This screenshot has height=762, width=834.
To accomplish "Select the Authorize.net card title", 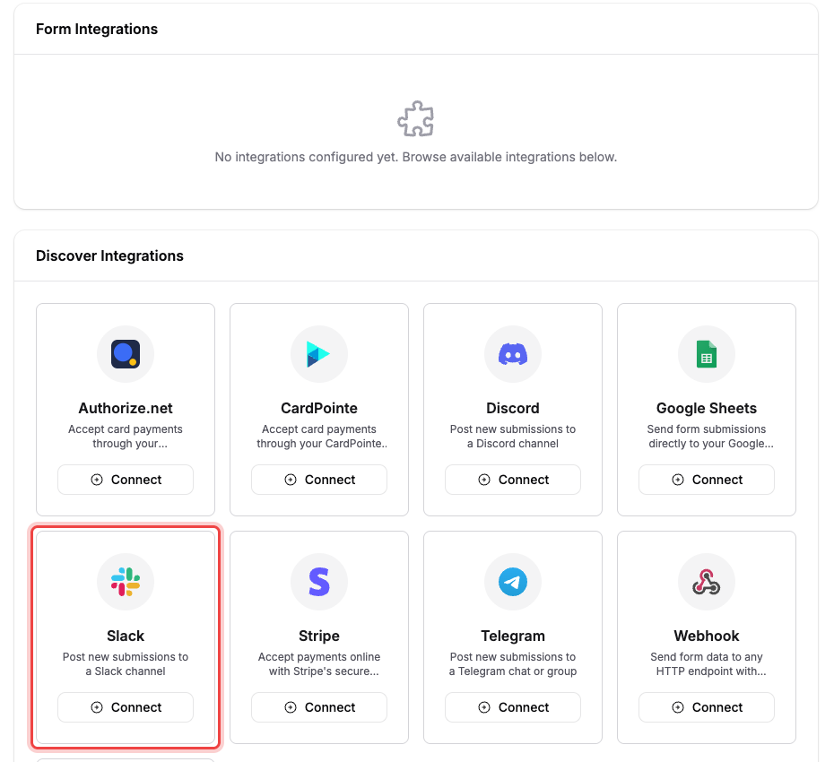I will click(x=126, y=408).
